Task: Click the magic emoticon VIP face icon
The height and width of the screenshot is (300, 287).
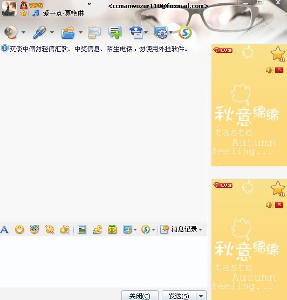Action: (x=35, y=229)
